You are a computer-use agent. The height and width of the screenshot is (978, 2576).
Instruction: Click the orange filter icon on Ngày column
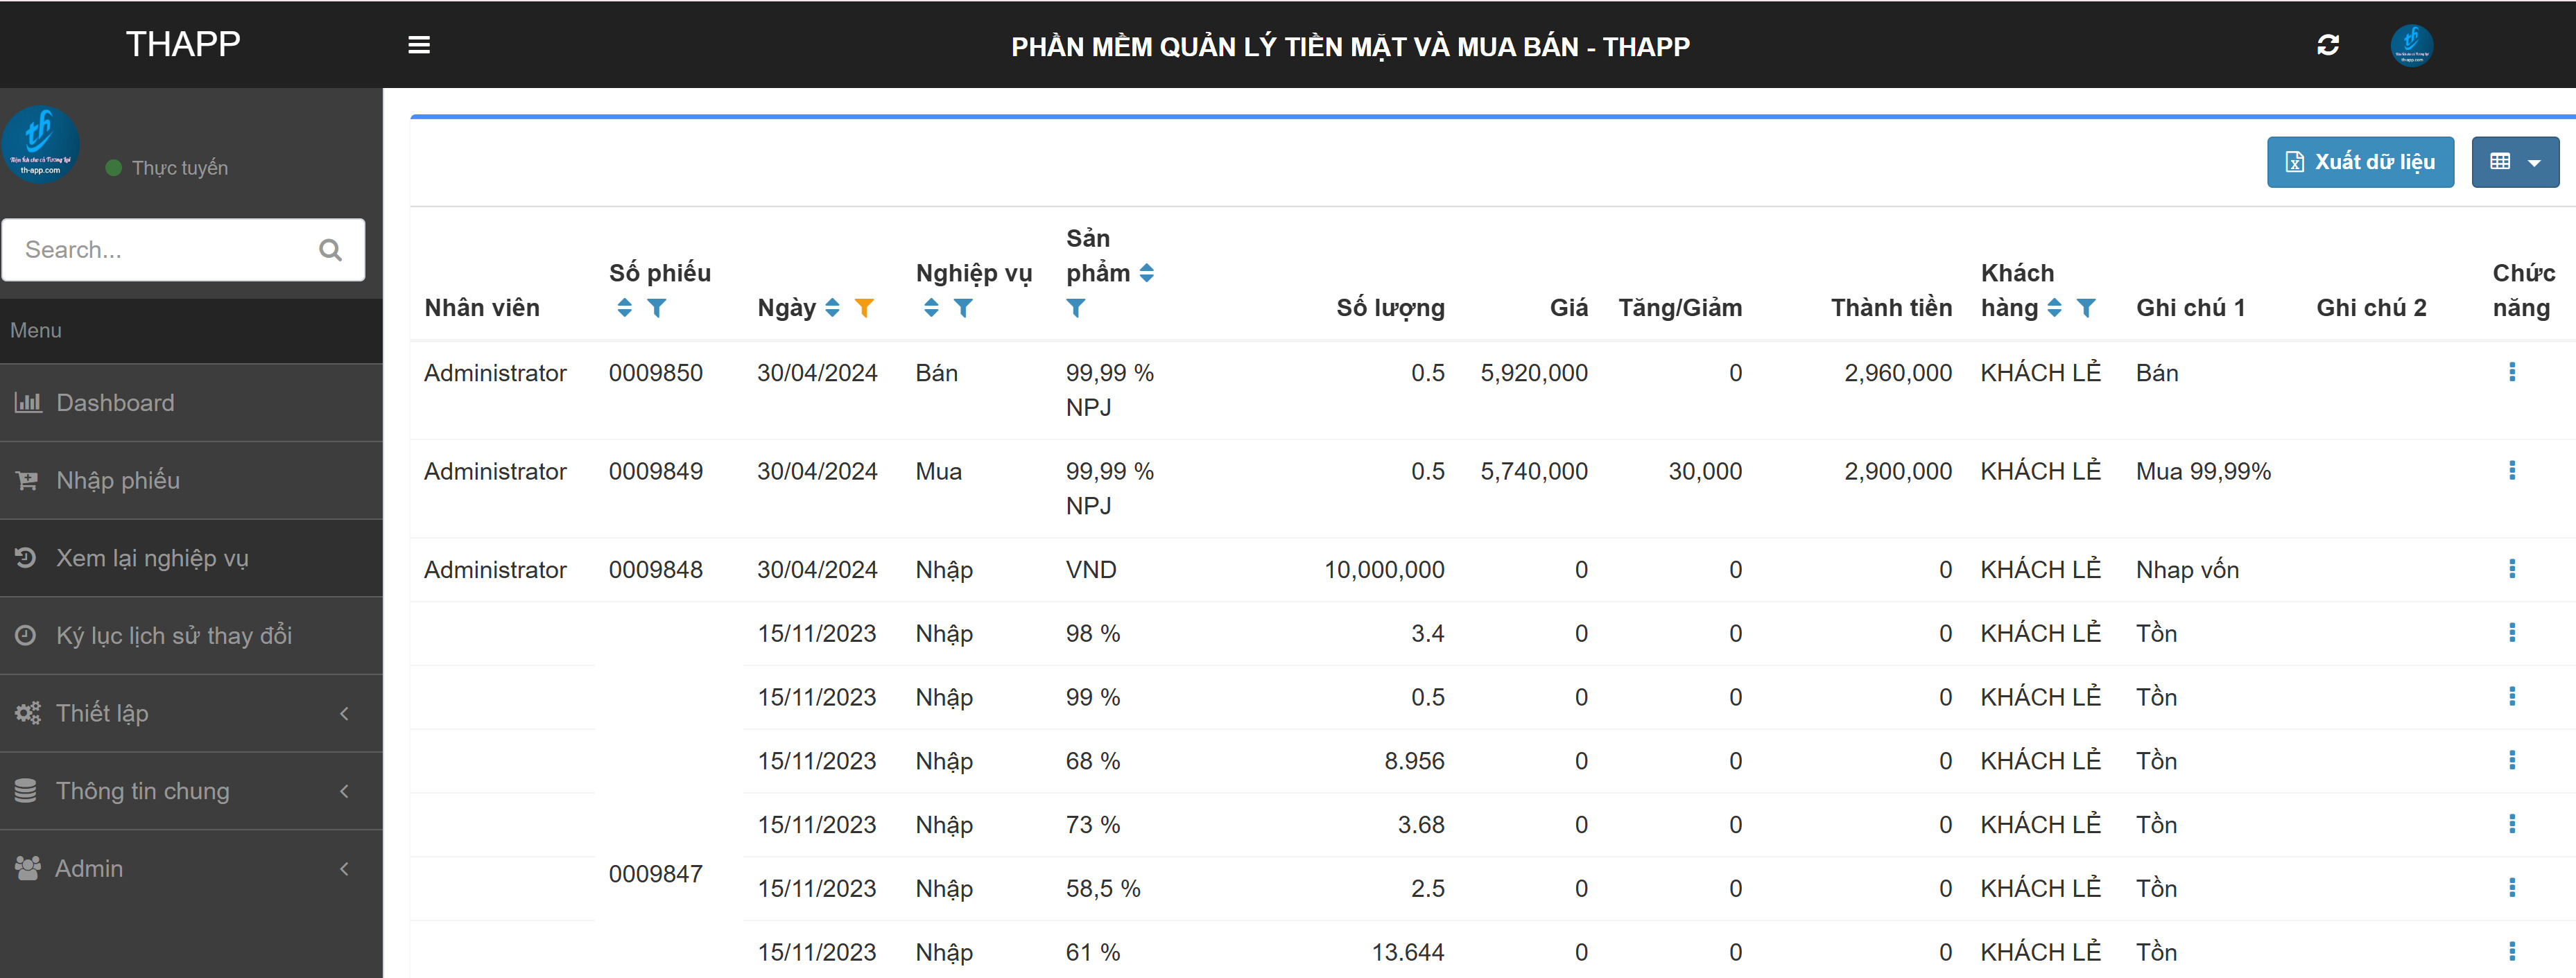(864, 308)
